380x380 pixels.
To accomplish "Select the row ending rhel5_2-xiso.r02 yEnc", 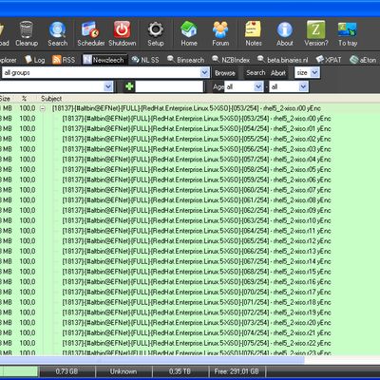I will 190,139.
